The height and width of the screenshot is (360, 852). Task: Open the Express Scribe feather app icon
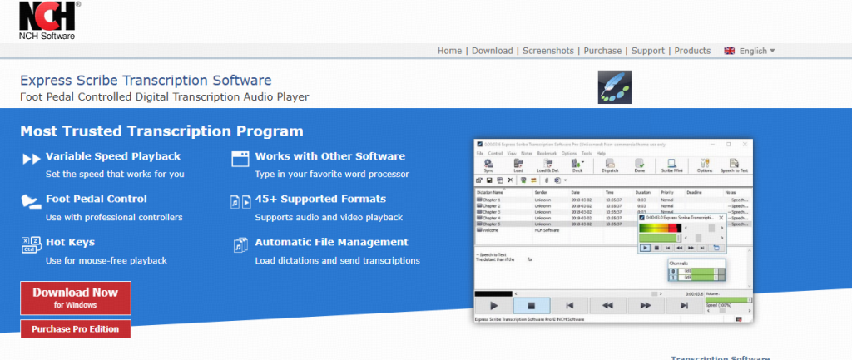(x=615, y=86)
